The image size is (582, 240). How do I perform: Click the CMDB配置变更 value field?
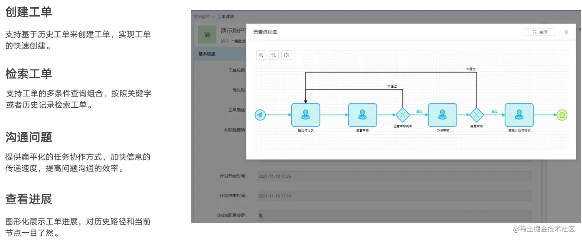point(393,215)
